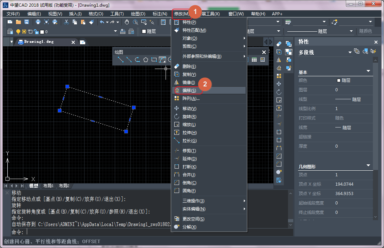384x248 pixels.
Task: Collapse the 基本 section in the 特性 panel
Action: coord(368,71)
